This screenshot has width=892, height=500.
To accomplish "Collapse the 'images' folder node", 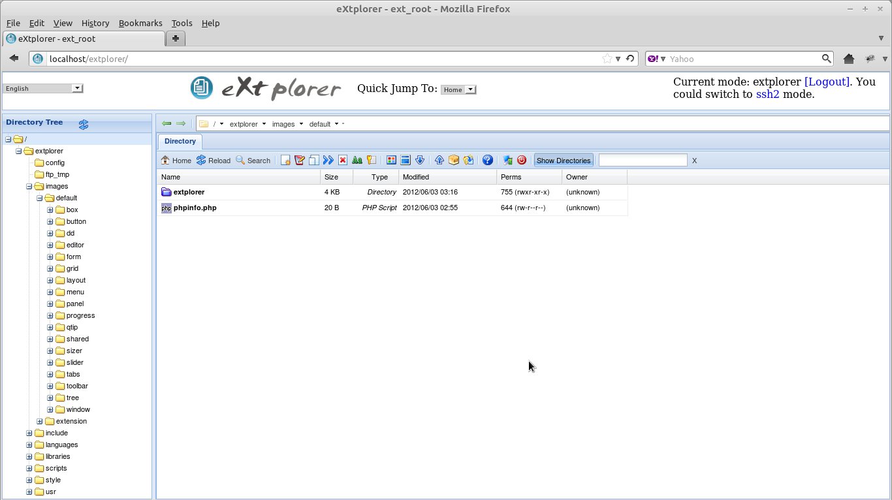I will tap(29, 187).
